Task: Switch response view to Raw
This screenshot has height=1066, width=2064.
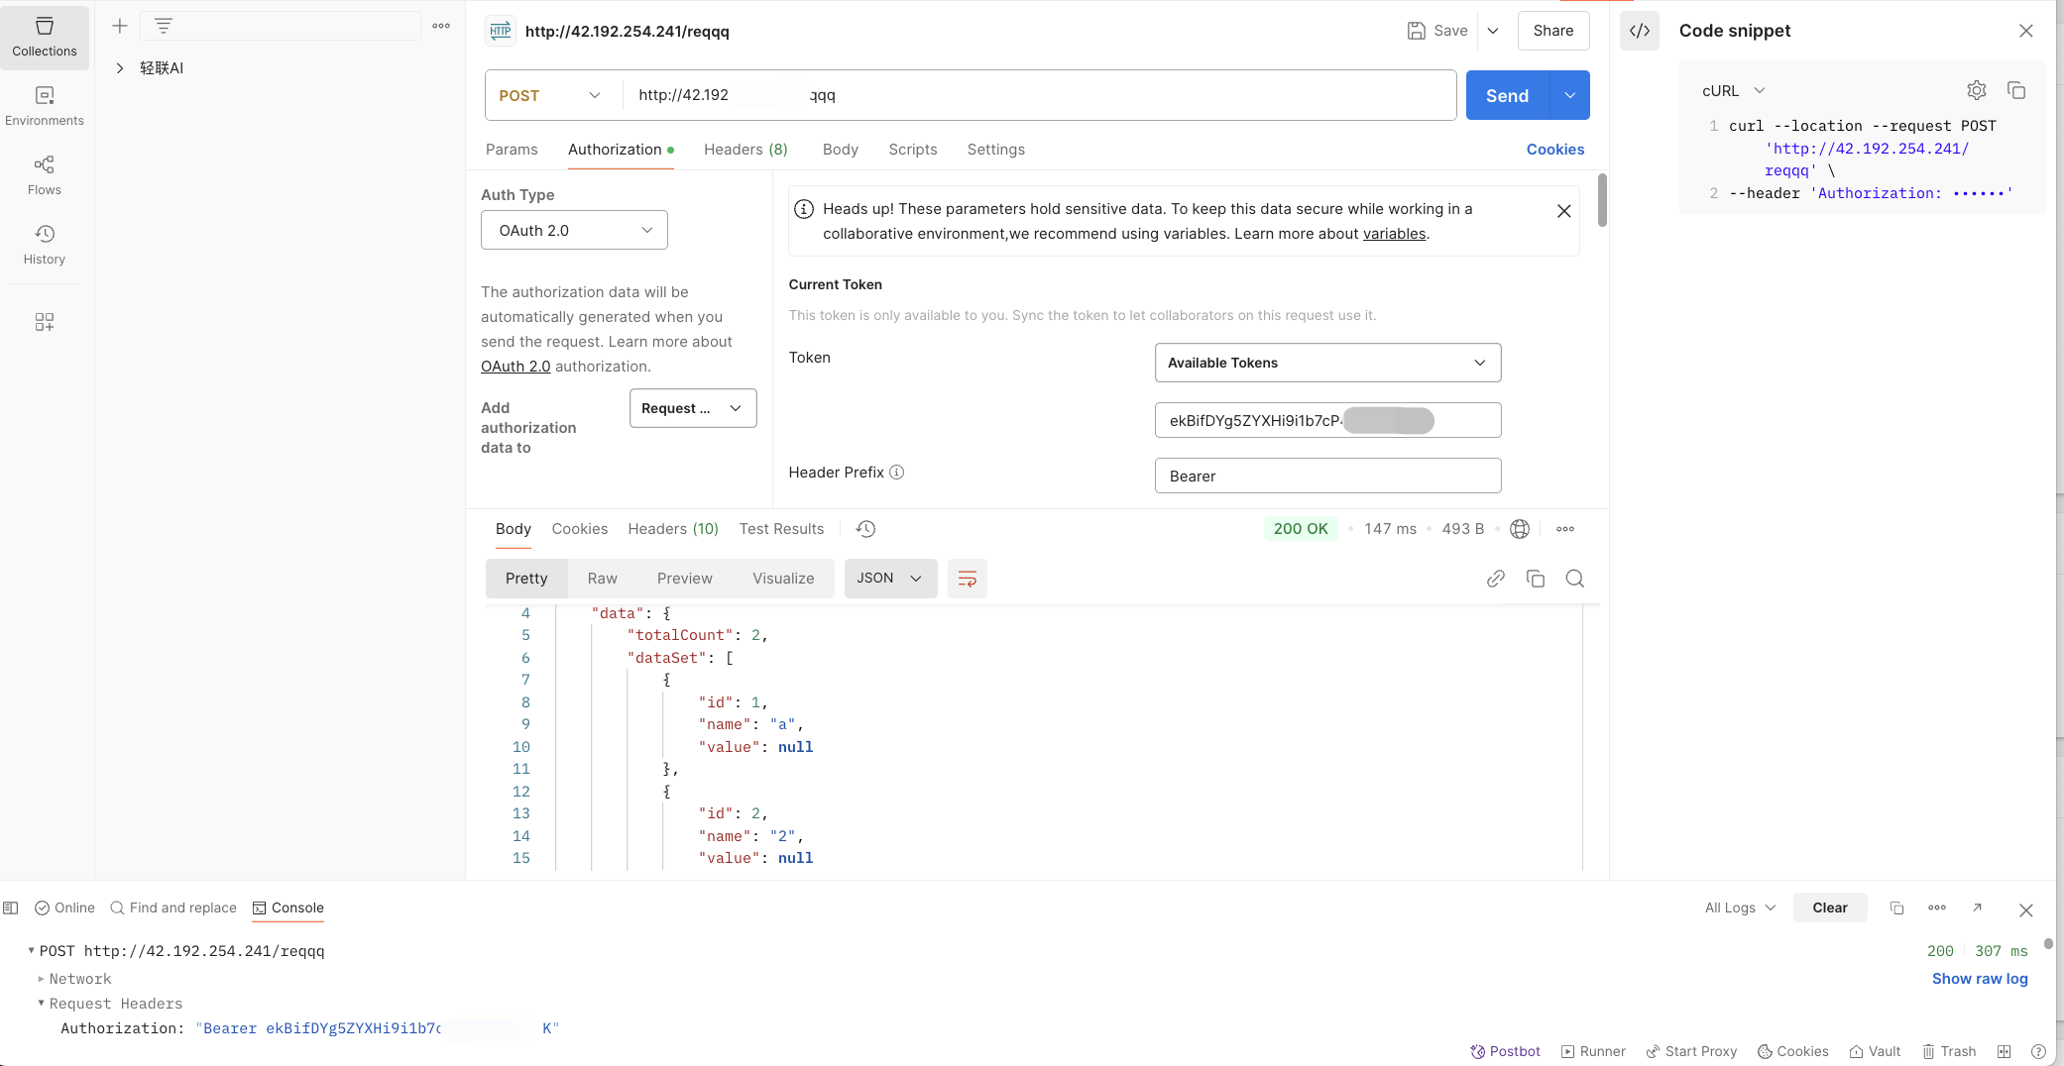Action: pyautogui.click(x=602, y=579)
